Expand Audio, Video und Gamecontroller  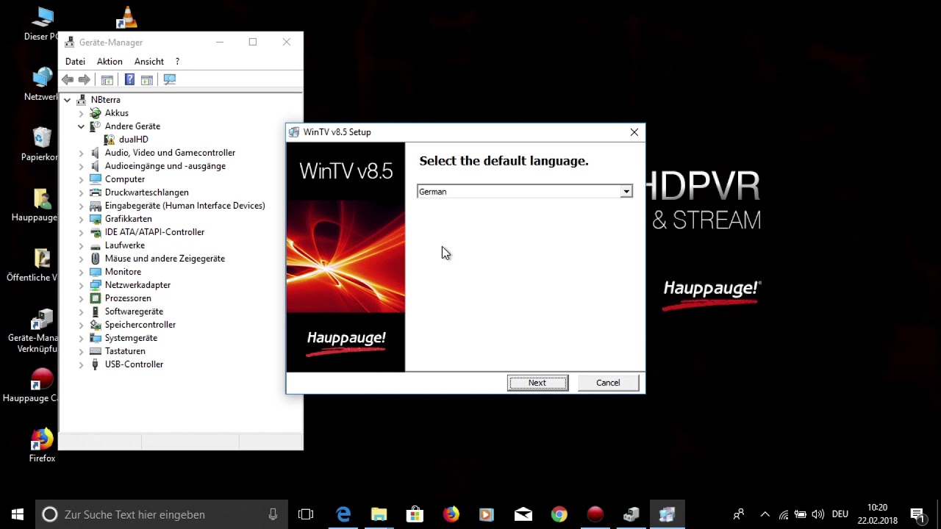(82, 153)
